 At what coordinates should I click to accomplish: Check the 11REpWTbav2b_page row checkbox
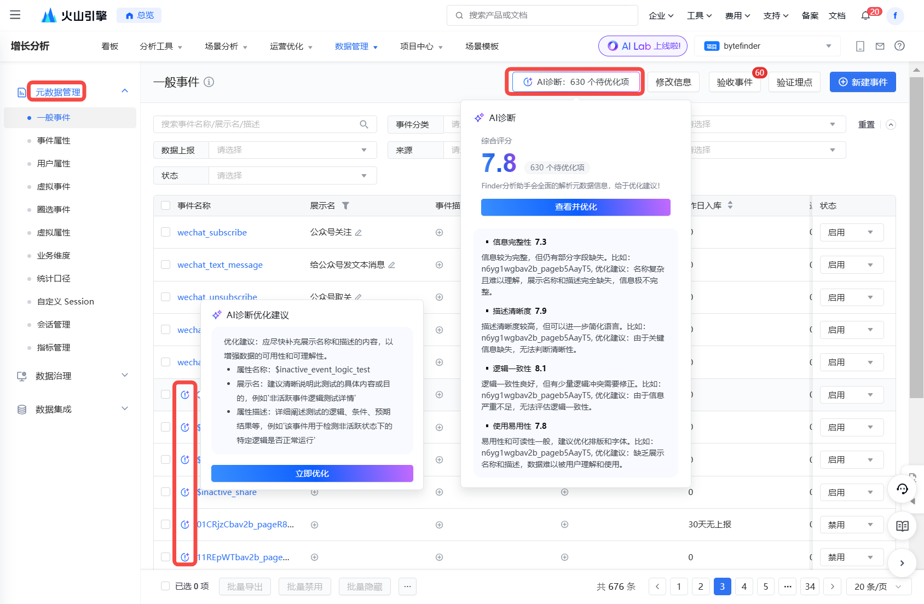pos(166,557)
